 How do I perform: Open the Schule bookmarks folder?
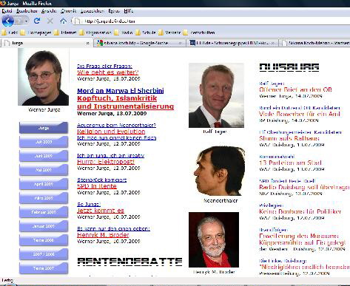click(146, 33)
